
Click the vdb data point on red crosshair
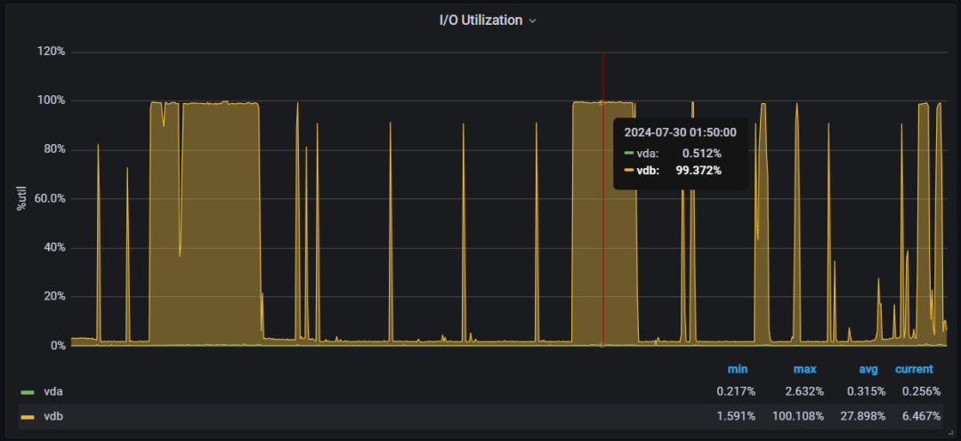click(x=602, y=102)
